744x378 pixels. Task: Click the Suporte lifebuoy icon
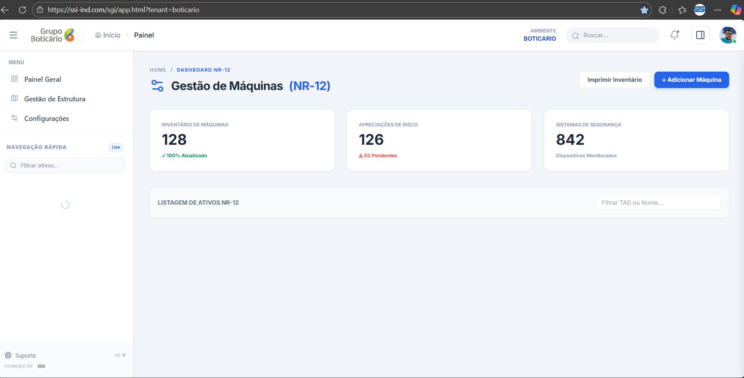point(8,355)
